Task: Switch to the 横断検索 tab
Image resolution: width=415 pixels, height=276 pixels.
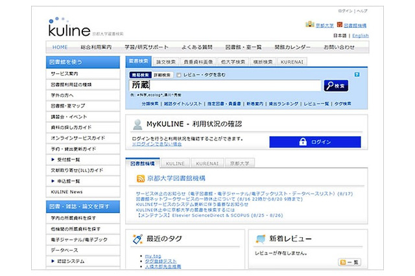Action: coord(263,62)
